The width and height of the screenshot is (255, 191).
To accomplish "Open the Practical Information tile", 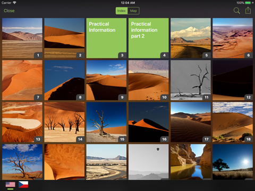I will pyautogui.click(x=106, y=38).
